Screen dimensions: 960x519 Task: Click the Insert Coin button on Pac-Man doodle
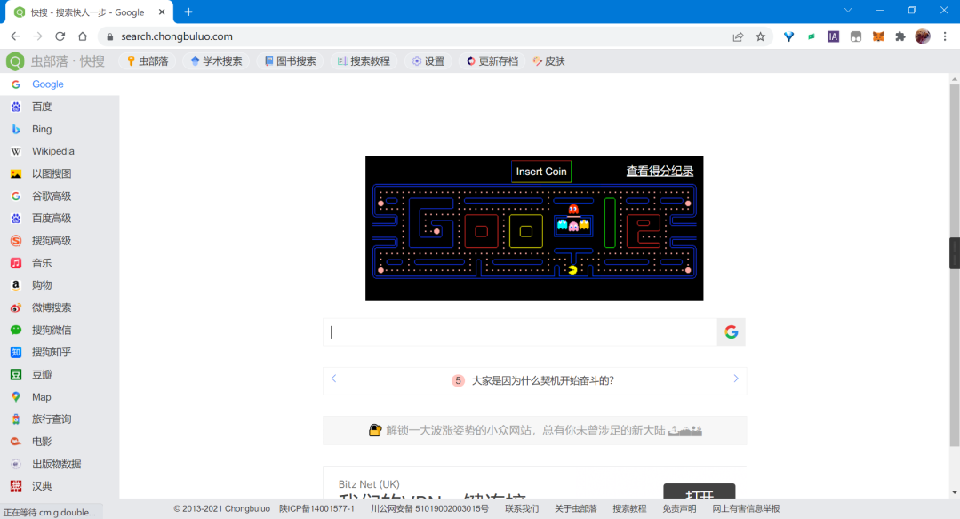pyautogui.click(x=541, y=172)
